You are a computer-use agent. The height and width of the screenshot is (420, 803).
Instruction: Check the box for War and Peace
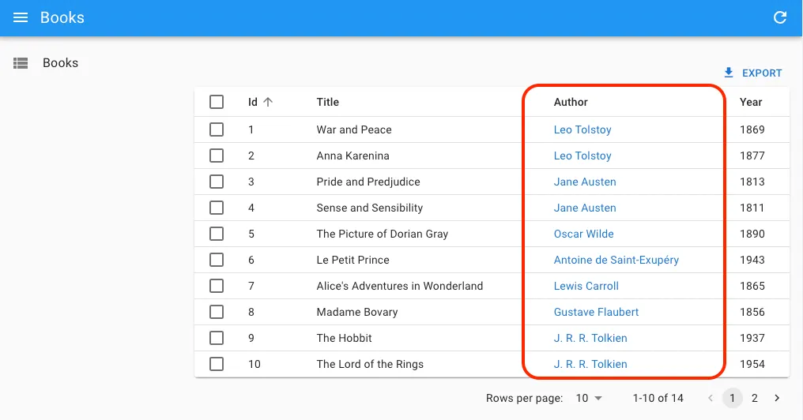click(x=217, y=129)
